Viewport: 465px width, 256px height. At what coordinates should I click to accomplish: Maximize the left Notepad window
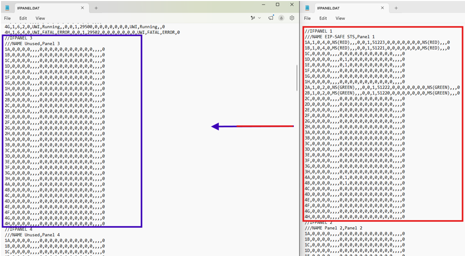[x=278, y=5]
